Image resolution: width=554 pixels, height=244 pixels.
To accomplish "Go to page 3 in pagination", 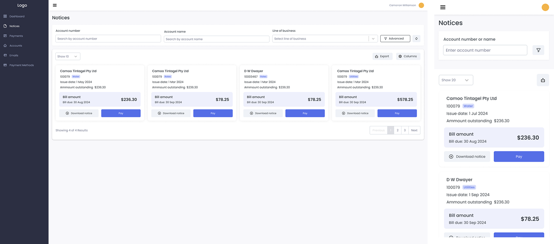I will (x=405, y=130).
